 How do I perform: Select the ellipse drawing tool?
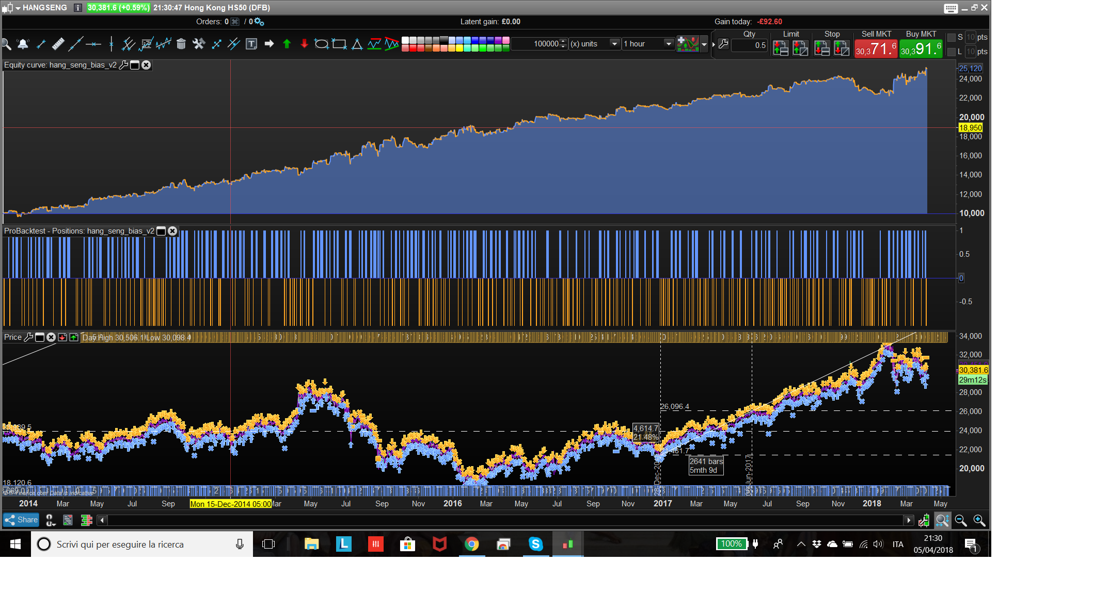321,44
